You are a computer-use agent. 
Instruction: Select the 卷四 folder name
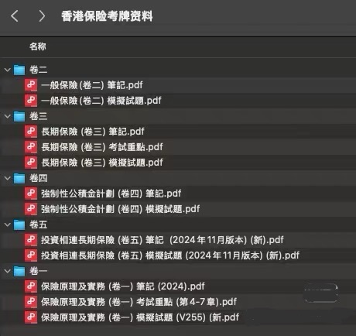coord(38,178)
